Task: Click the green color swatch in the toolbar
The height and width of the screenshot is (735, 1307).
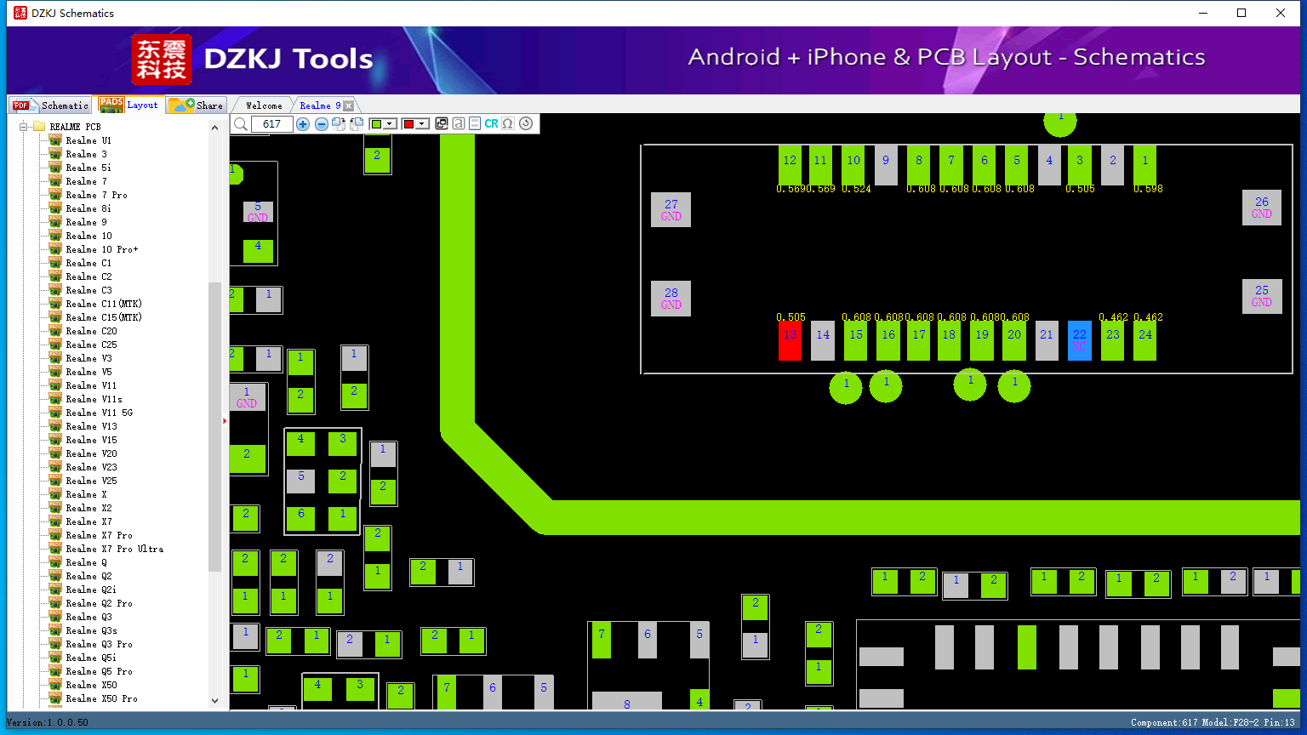Action: pos(376,124)
